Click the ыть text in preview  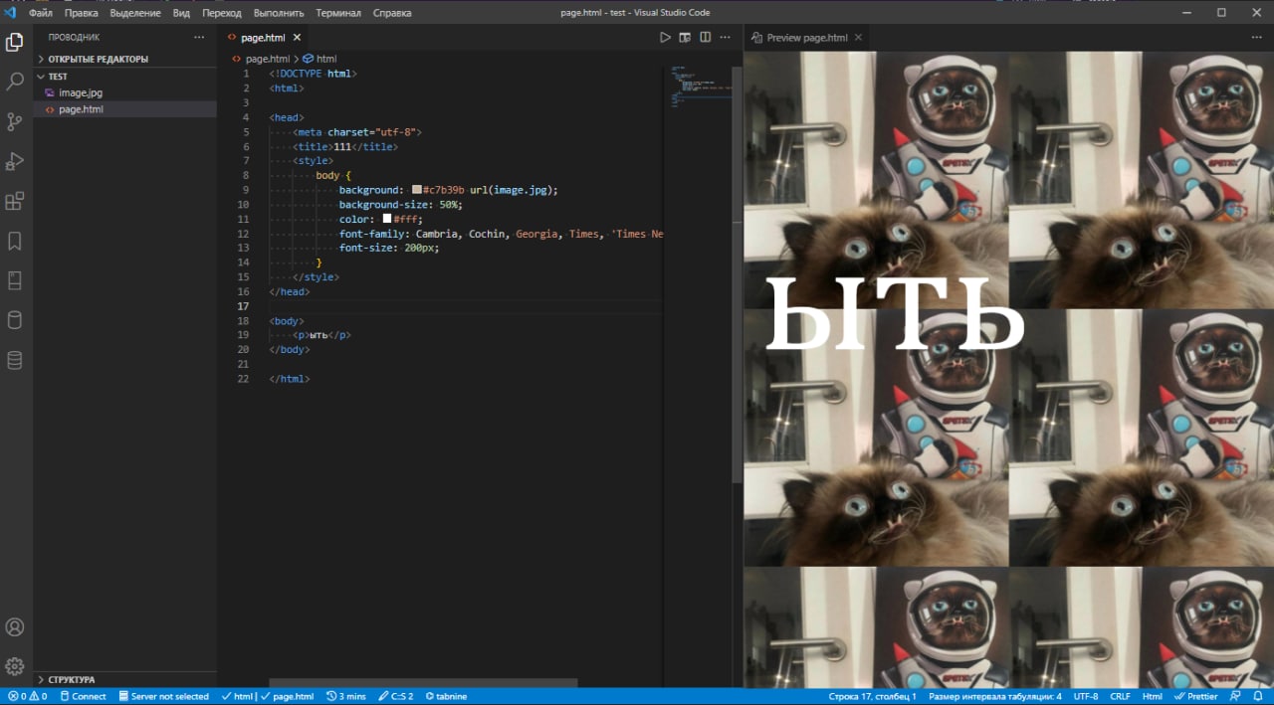(894, 315)
